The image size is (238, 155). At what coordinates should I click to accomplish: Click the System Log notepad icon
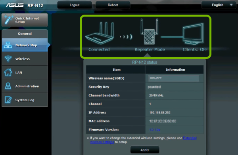pos(8,100)
